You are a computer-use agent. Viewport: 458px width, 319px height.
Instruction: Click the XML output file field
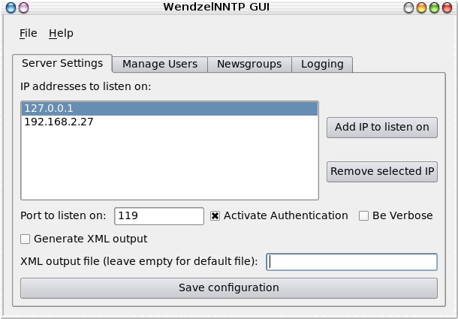click(x=351, y=262)
